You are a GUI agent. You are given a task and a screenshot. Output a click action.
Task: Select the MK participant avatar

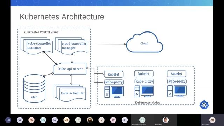tap(66, 120)
